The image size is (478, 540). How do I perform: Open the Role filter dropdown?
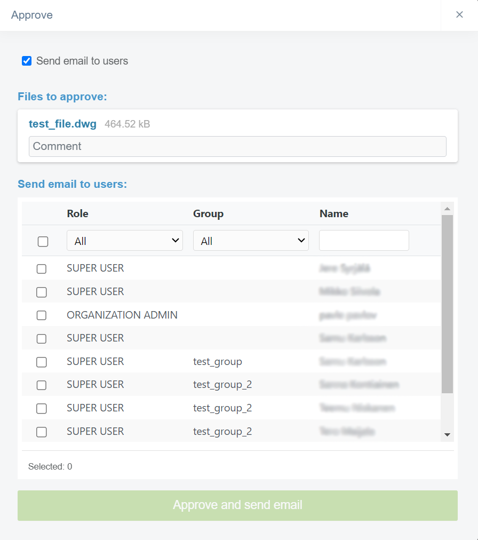(125, 241)
